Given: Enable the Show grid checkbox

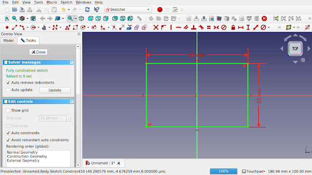Looking at the screenshot, I should (8, 110).
